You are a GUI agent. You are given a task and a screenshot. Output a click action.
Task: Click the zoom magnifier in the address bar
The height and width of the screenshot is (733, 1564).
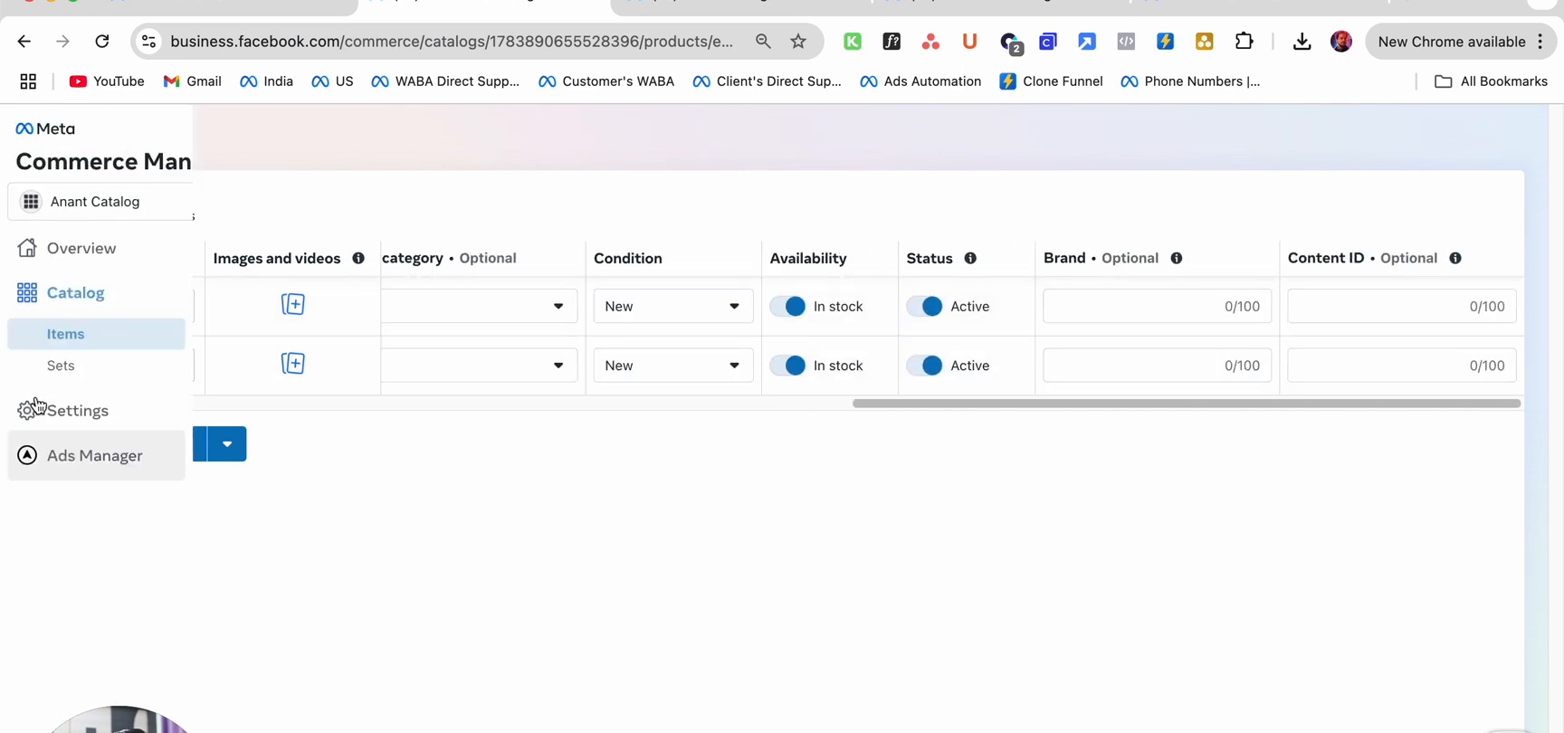(763, 42)
